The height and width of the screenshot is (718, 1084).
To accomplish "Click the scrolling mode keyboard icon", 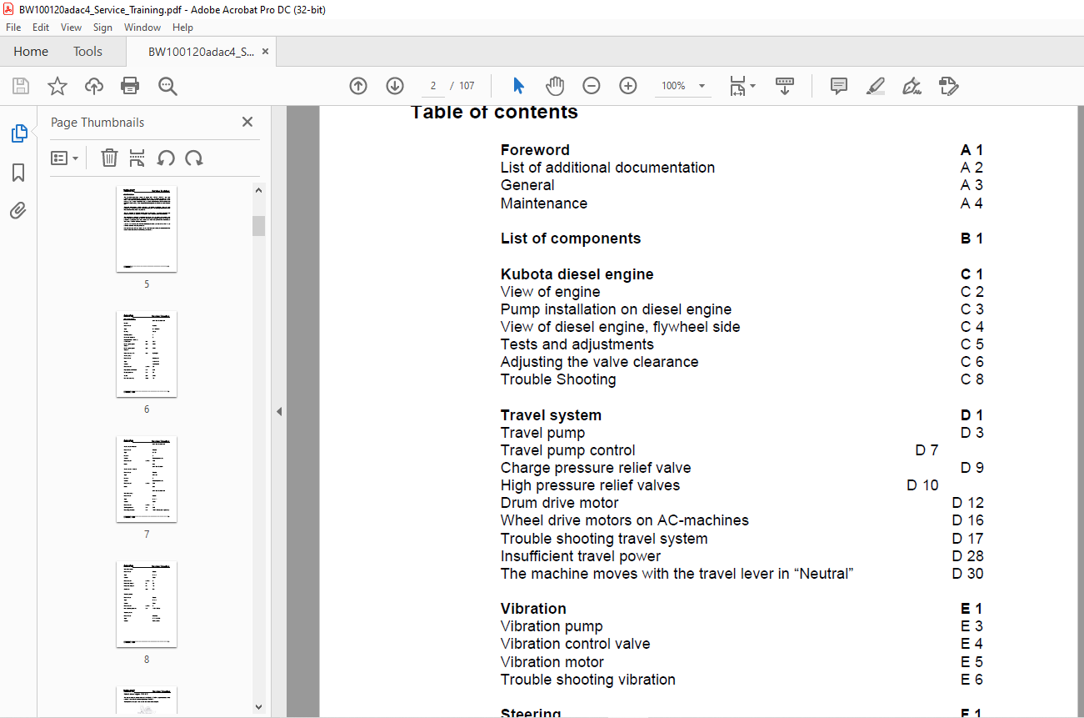I will pyautogui.click(x=785, y=86).
